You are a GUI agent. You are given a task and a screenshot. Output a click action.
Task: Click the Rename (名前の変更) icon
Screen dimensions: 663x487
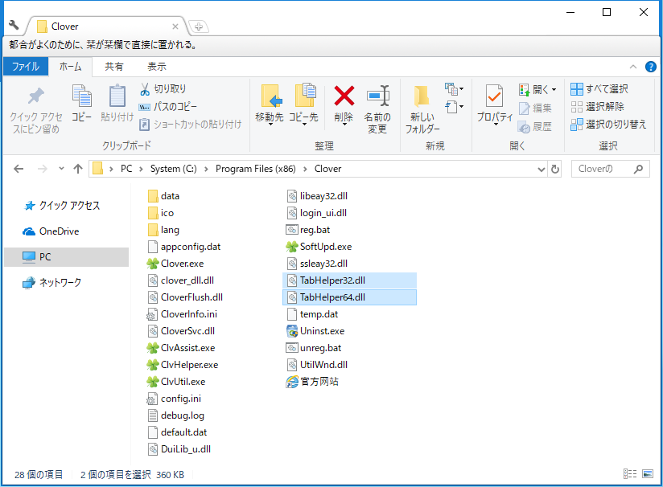pos(377,97)
